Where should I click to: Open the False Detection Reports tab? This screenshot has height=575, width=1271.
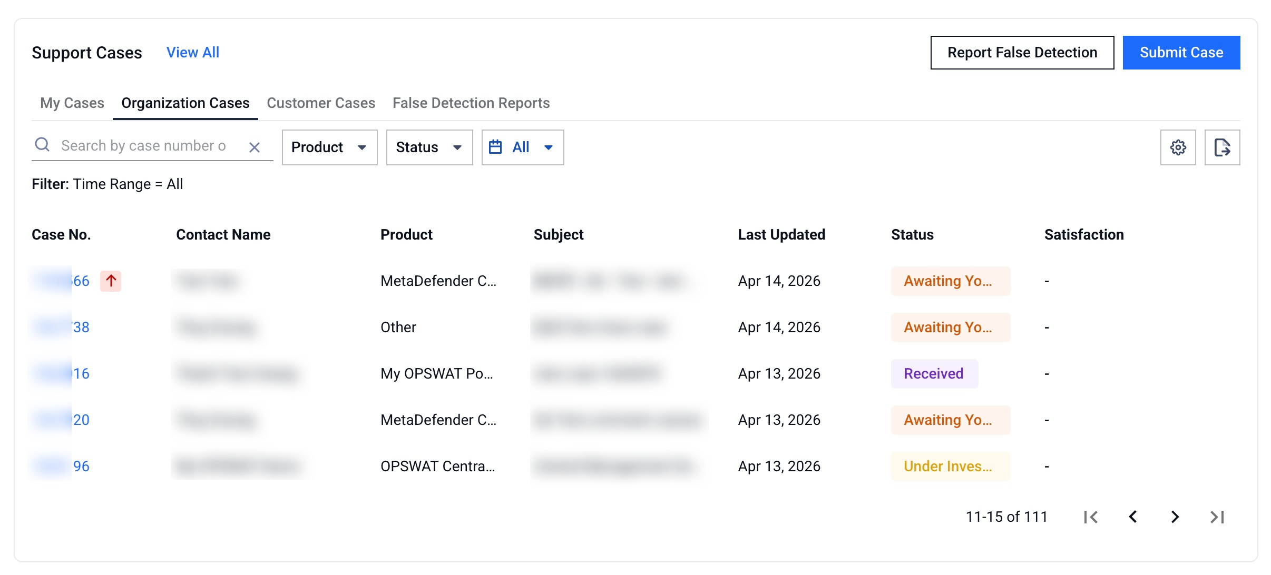(471, 103)
